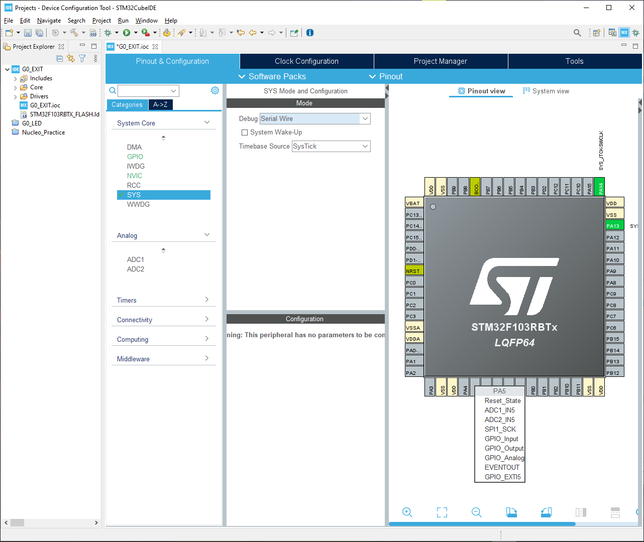Select NVIC in System Core list
The width and height of the screenshot is (644, 542).
(135, 176)
